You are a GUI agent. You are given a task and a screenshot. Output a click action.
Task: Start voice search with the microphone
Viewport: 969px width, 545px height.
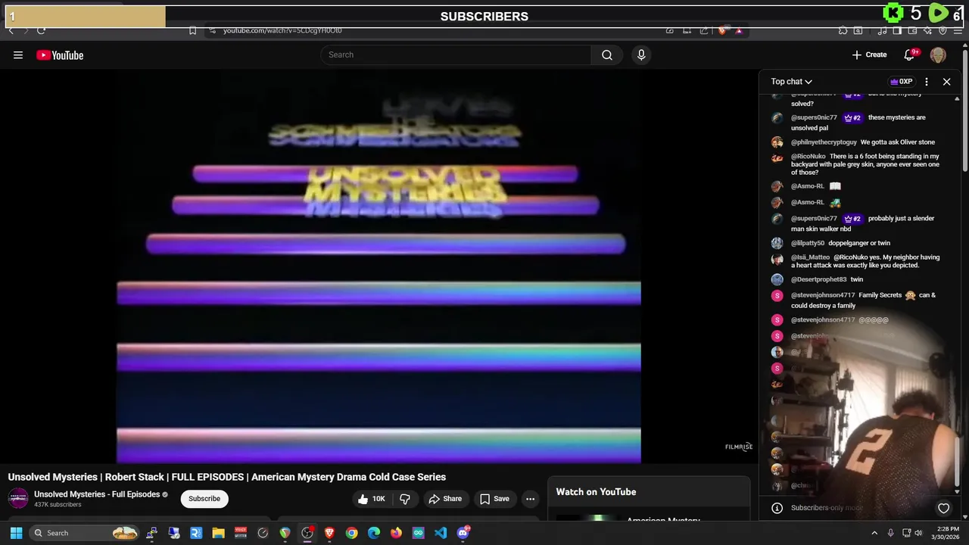coord(641,54)
